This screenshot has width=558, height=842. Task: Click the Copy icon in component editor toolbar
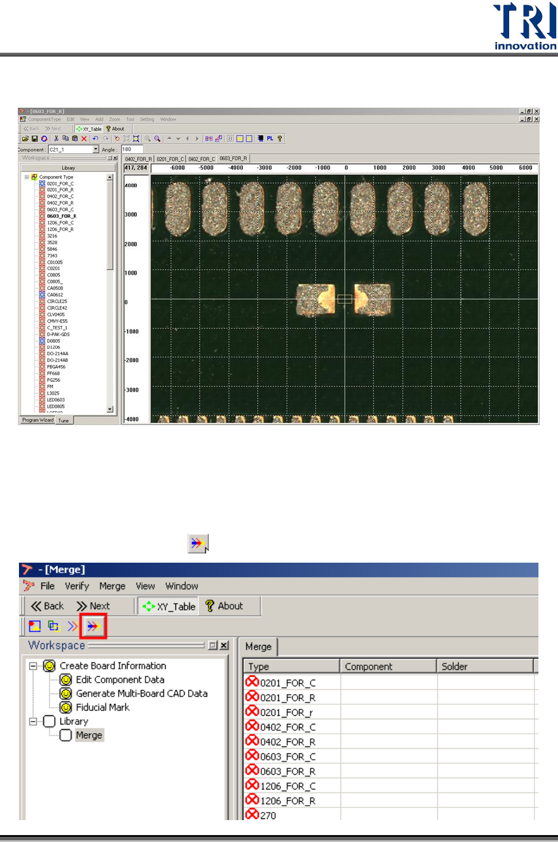point(65,139)
